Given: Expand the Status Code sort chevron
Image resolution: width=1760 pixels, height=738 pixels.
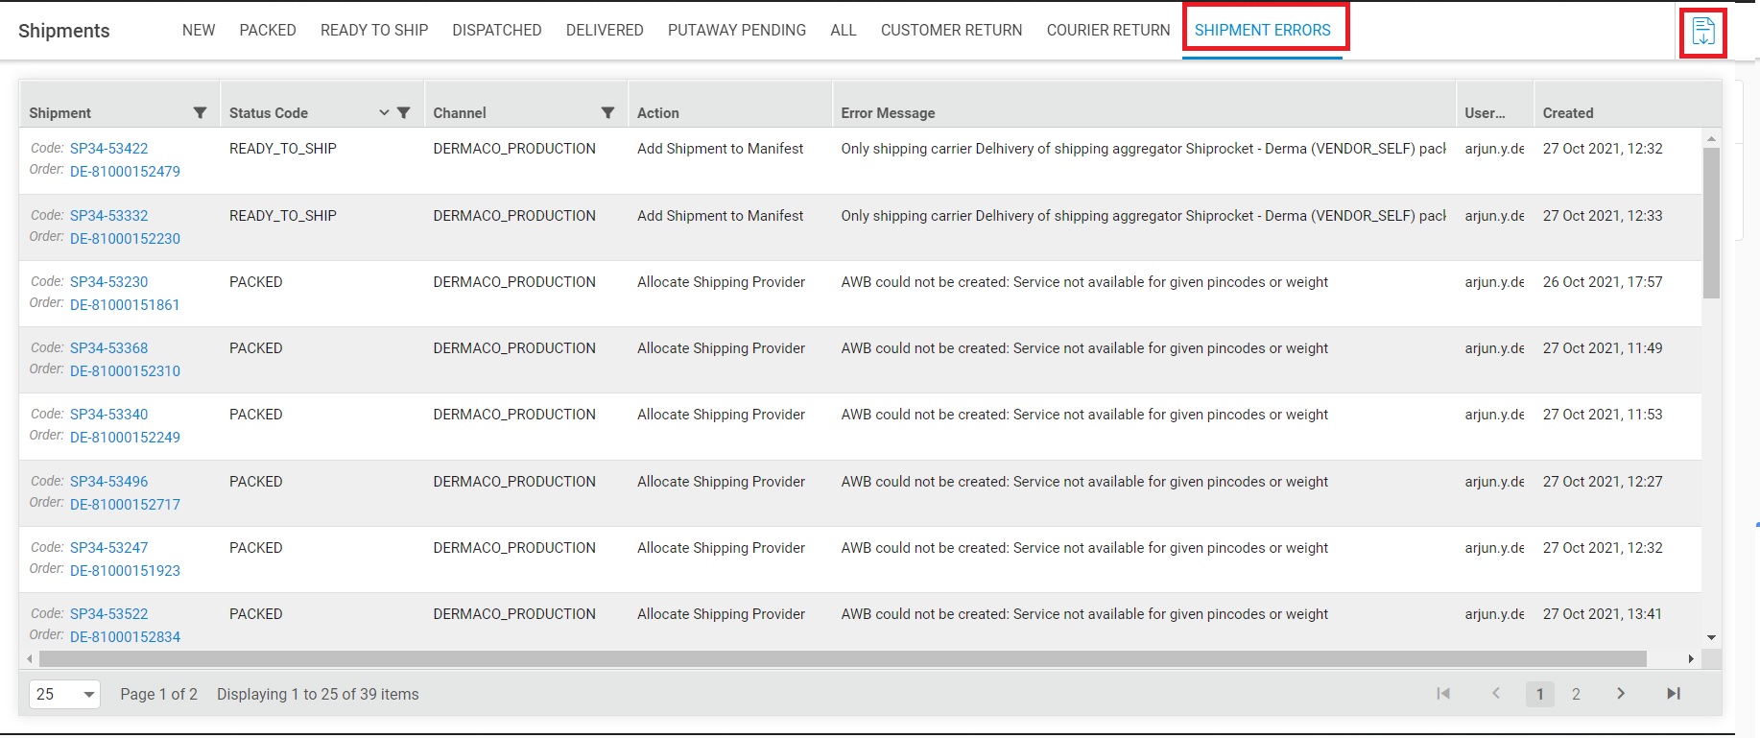Looking at the screenshot, I should point(384,113).
